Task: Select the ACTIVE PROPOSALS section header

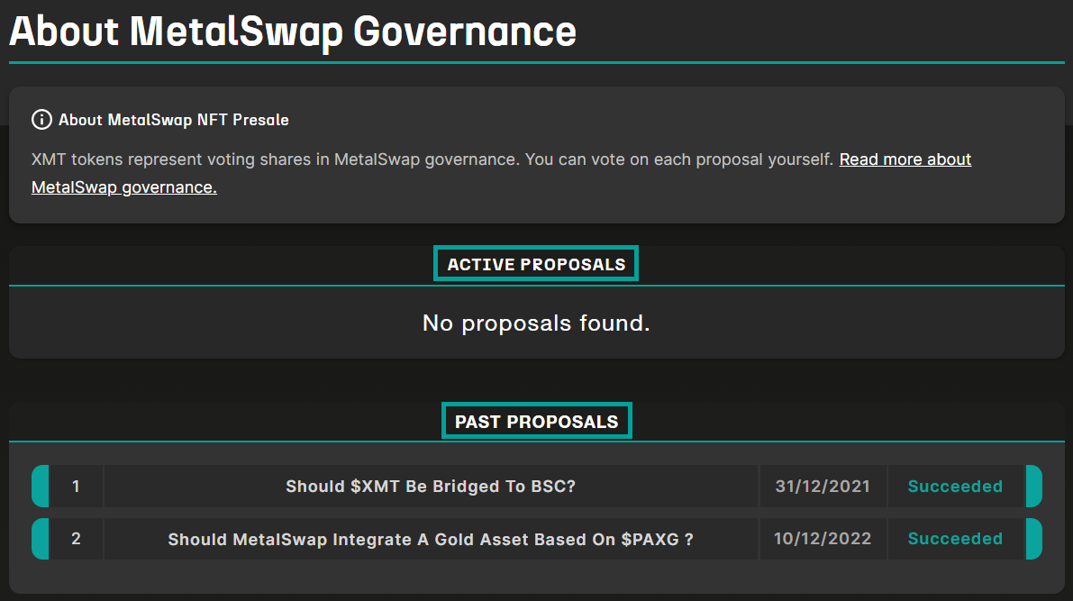Action: (536, 264)
